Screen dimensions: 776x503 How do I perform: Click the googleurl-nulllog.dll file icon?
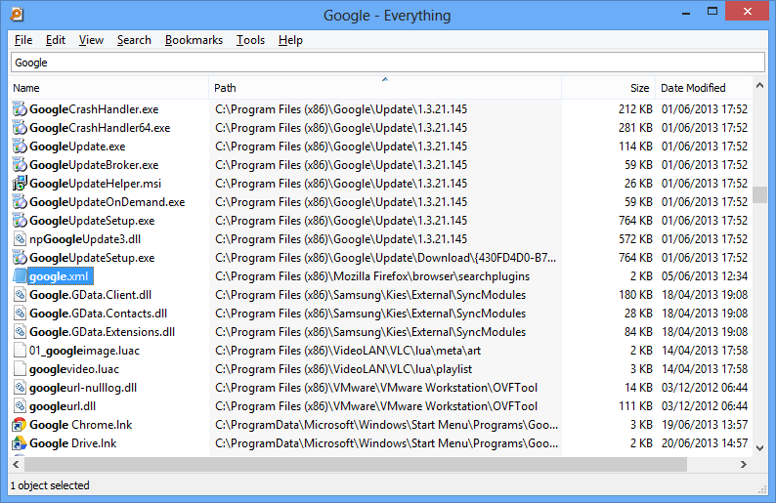coord(20,388)
